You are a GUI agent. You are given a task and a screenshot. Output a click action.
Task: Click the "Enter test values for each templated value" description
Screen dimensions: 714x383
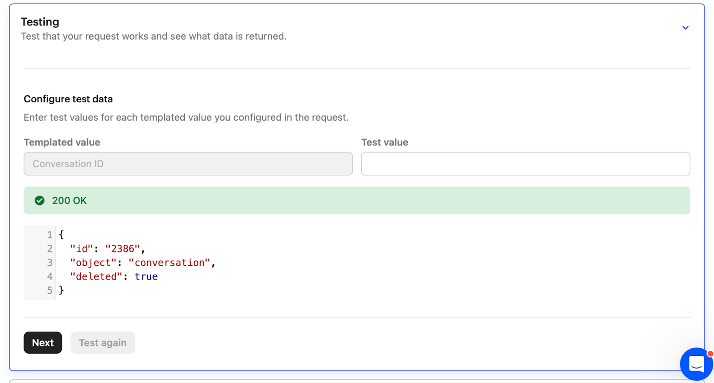coord(186,117)
